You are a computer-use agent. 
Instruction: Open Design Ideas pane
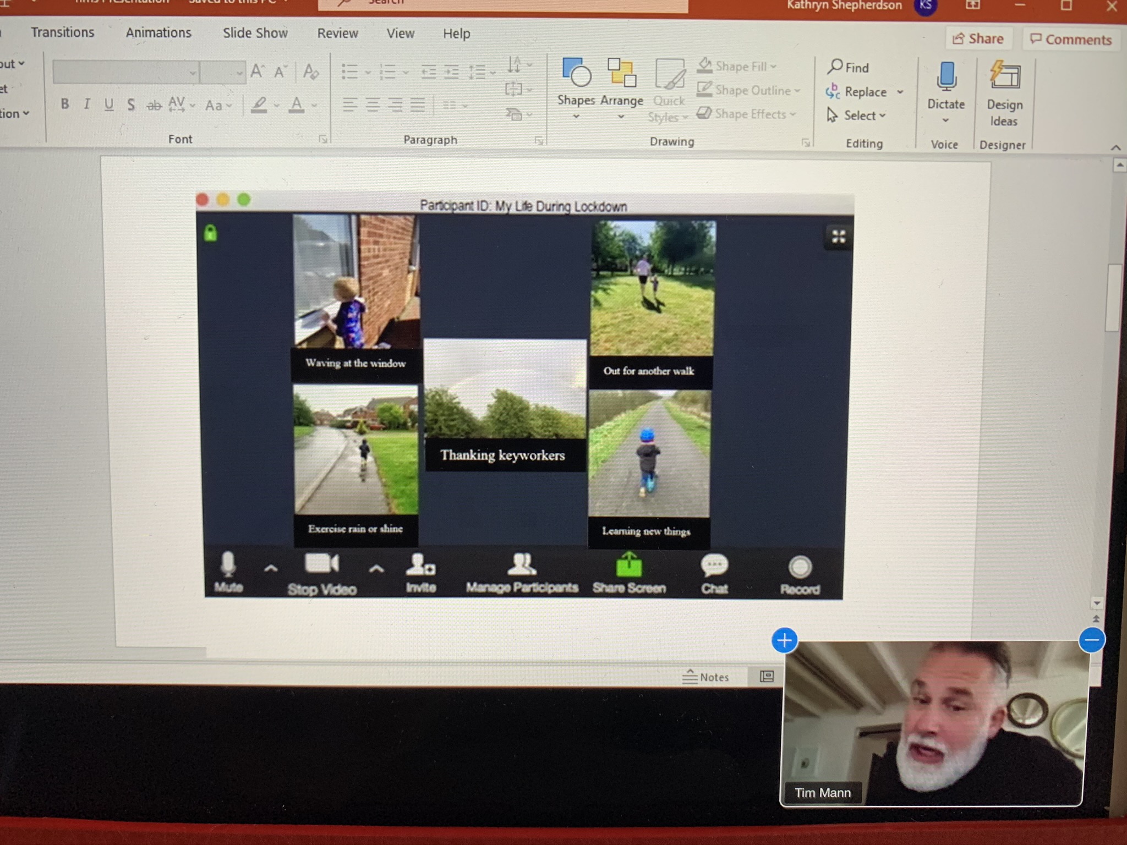coord(1005,76)
